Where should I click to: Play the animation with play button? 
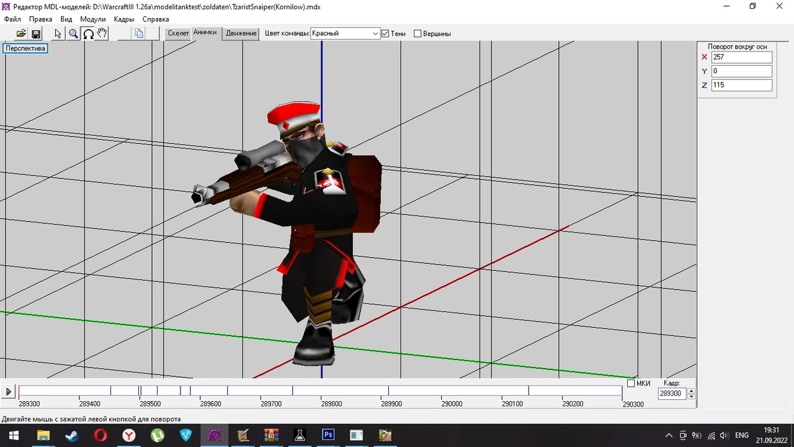(9, 392)
